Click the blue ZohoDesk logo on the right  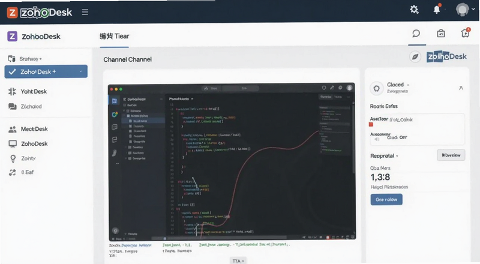pyautogui.click(x=446, y=56)
